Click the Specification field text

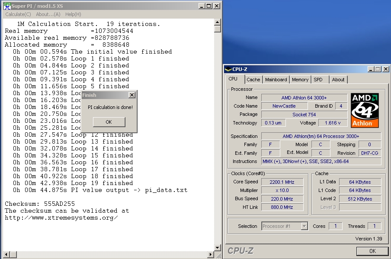(321, 136)
